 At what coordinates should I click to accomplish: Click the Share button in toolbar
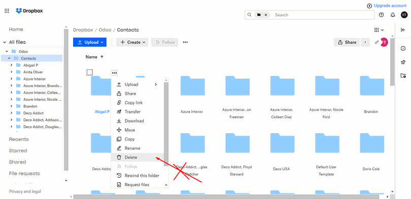pyautogui.click(x=347, y=42)
